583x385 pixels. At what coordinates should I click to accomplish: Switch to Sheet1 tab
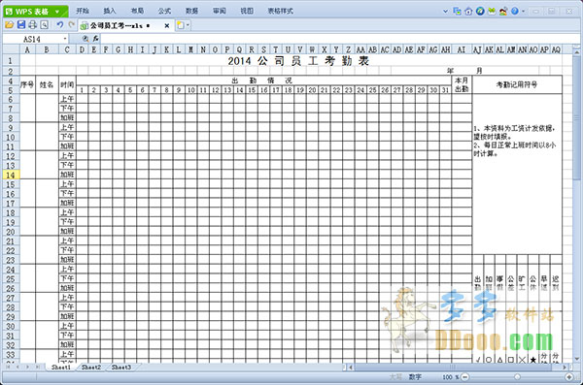[61, 368]
